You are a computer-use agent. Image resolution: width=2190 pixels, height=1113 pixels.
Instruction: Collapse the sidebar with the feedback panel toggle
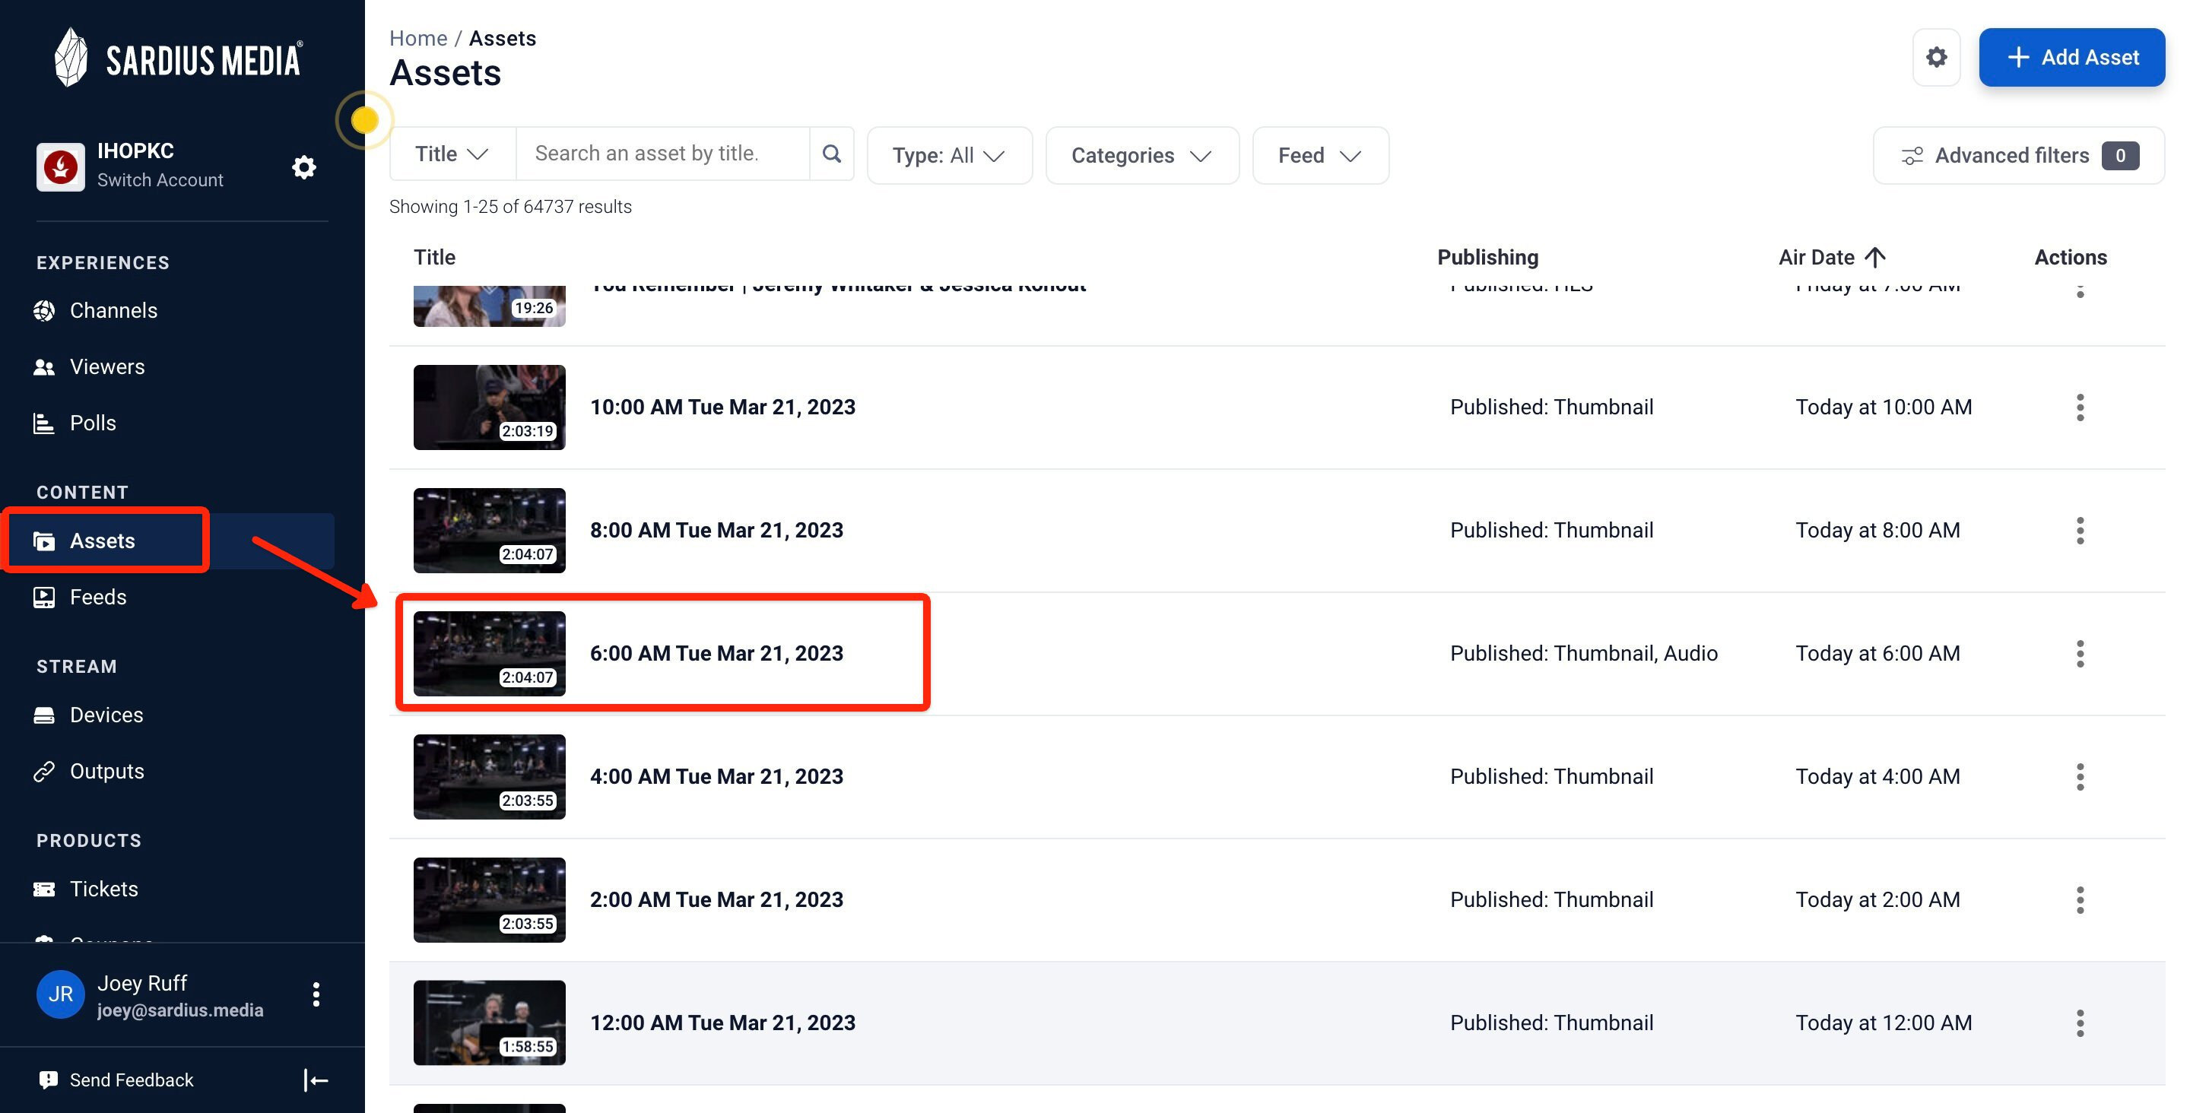coord(316,1080)
